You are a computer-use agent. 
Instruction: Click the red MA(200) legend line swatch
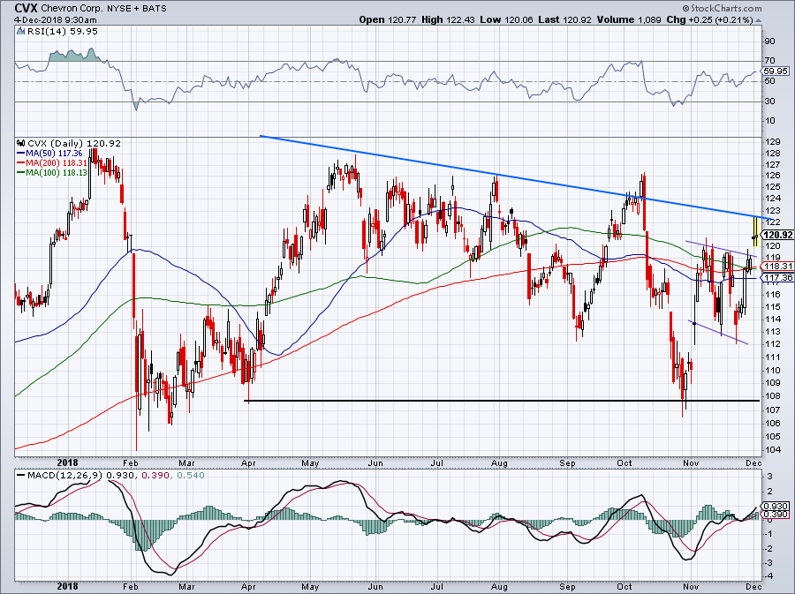20,163
